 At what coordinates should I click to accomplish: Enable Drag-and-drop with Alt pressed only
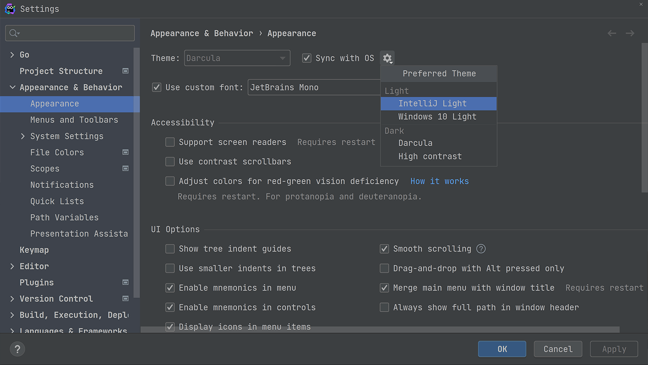[x=384, y=269]
